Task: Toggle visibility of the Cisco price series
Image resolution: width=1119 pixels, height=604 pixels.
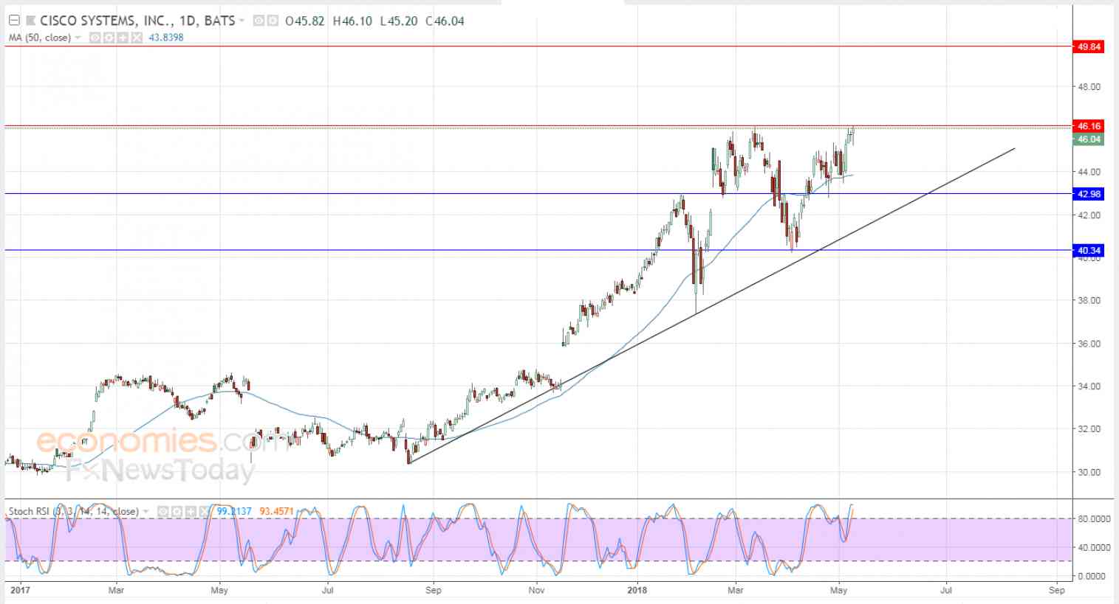Action: click(259, 21)
